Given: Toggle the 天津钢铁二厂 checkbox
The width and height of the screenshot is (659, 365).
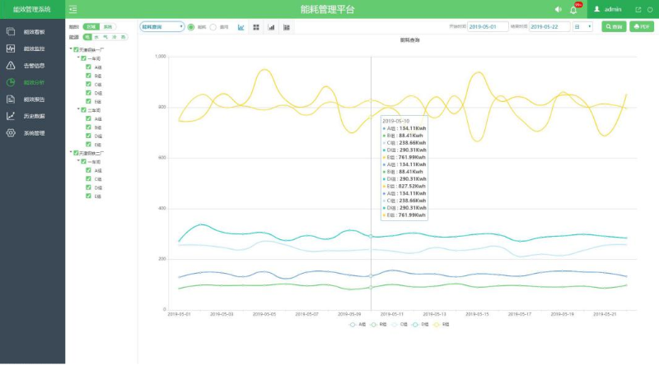Looking at the screenshot, I should tap(77, 153).
